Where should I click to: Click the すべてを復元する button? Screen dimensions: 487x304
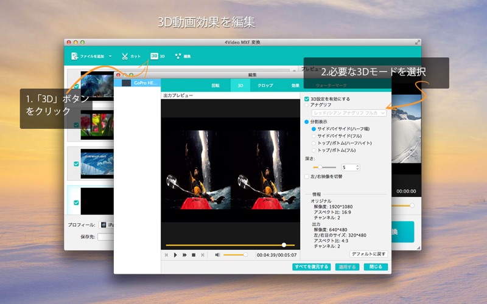click(312, 267)
